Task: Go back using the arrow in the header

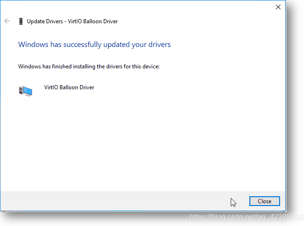Action: click(x=7, y=21)
